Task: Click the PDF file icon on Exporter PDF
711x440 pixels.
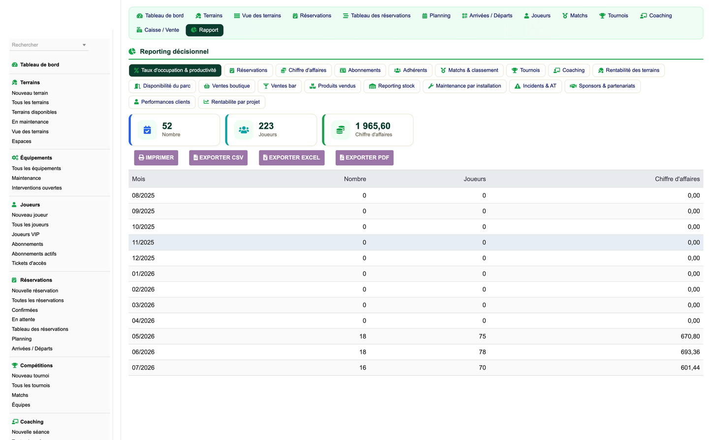Action: coord(342,158)
